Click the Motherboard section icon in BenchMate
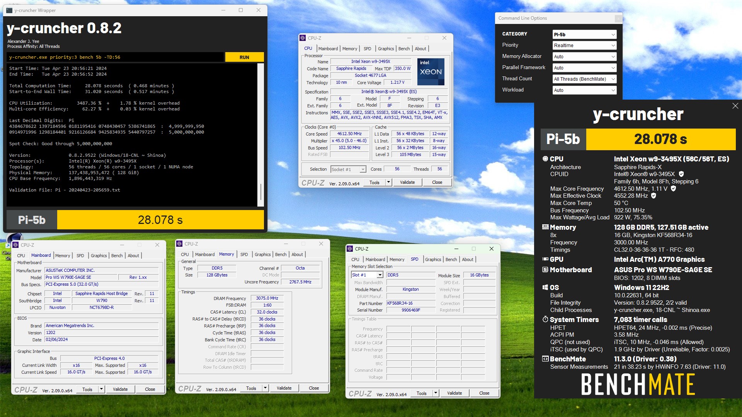The width and height of the screenshot is (742, 417). click(x=545, y=270)
